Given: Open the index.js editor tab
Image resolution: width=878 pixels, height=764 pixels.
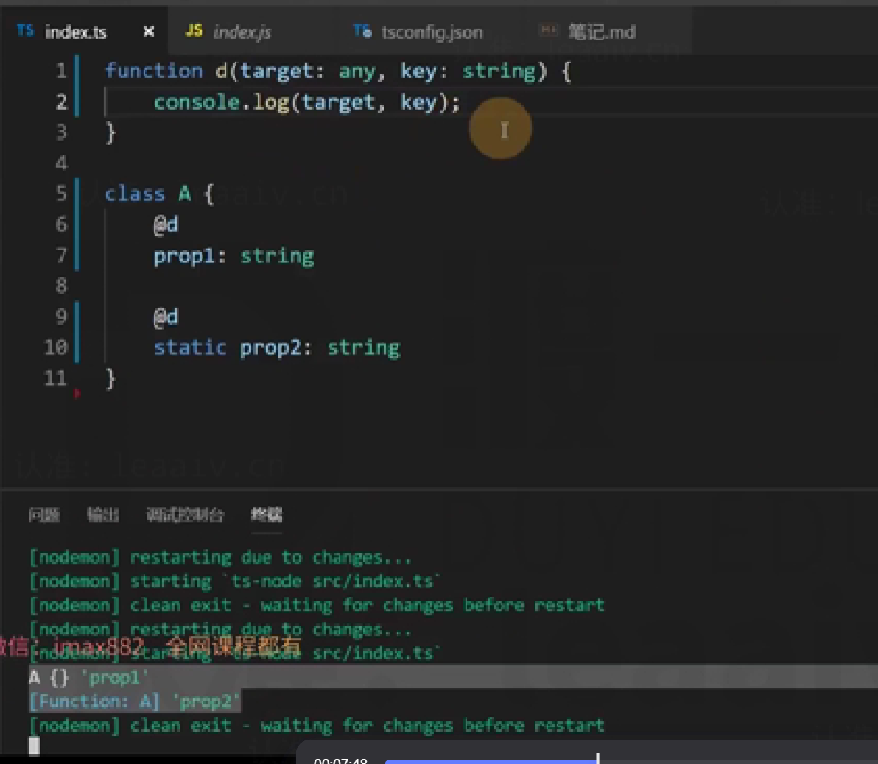Looking at the screenshot, I should point(242,32).
